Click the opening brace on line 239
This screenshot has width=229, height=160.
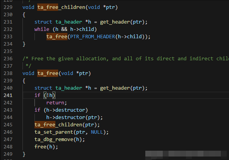(x=24, y=81)
